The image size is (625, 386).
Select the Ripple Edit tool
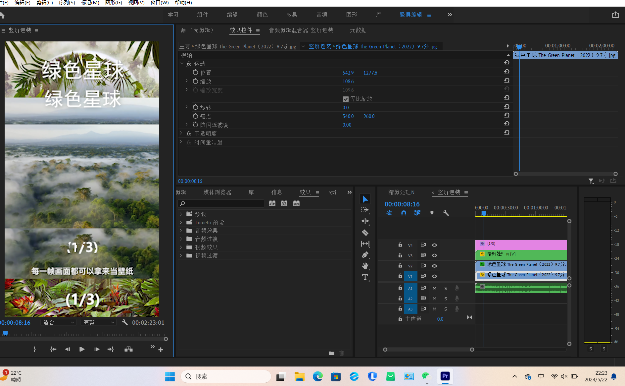[365, 221]
